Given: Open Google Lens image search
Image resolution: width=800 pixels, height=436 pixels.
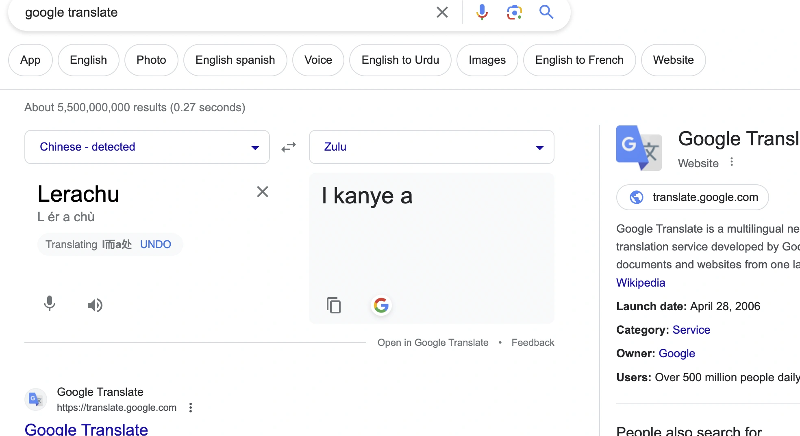Looking at the screenshot, I should point(514,12).
